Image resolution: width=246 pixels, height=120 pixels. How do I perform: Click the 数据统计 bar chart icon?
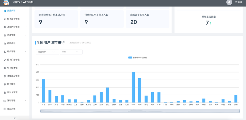point(5,11)
